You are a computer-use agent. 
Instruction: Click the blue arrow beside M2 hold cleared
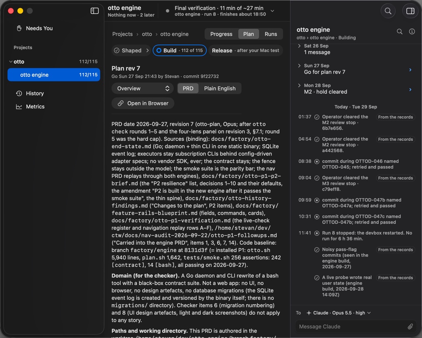pos(410,89)
